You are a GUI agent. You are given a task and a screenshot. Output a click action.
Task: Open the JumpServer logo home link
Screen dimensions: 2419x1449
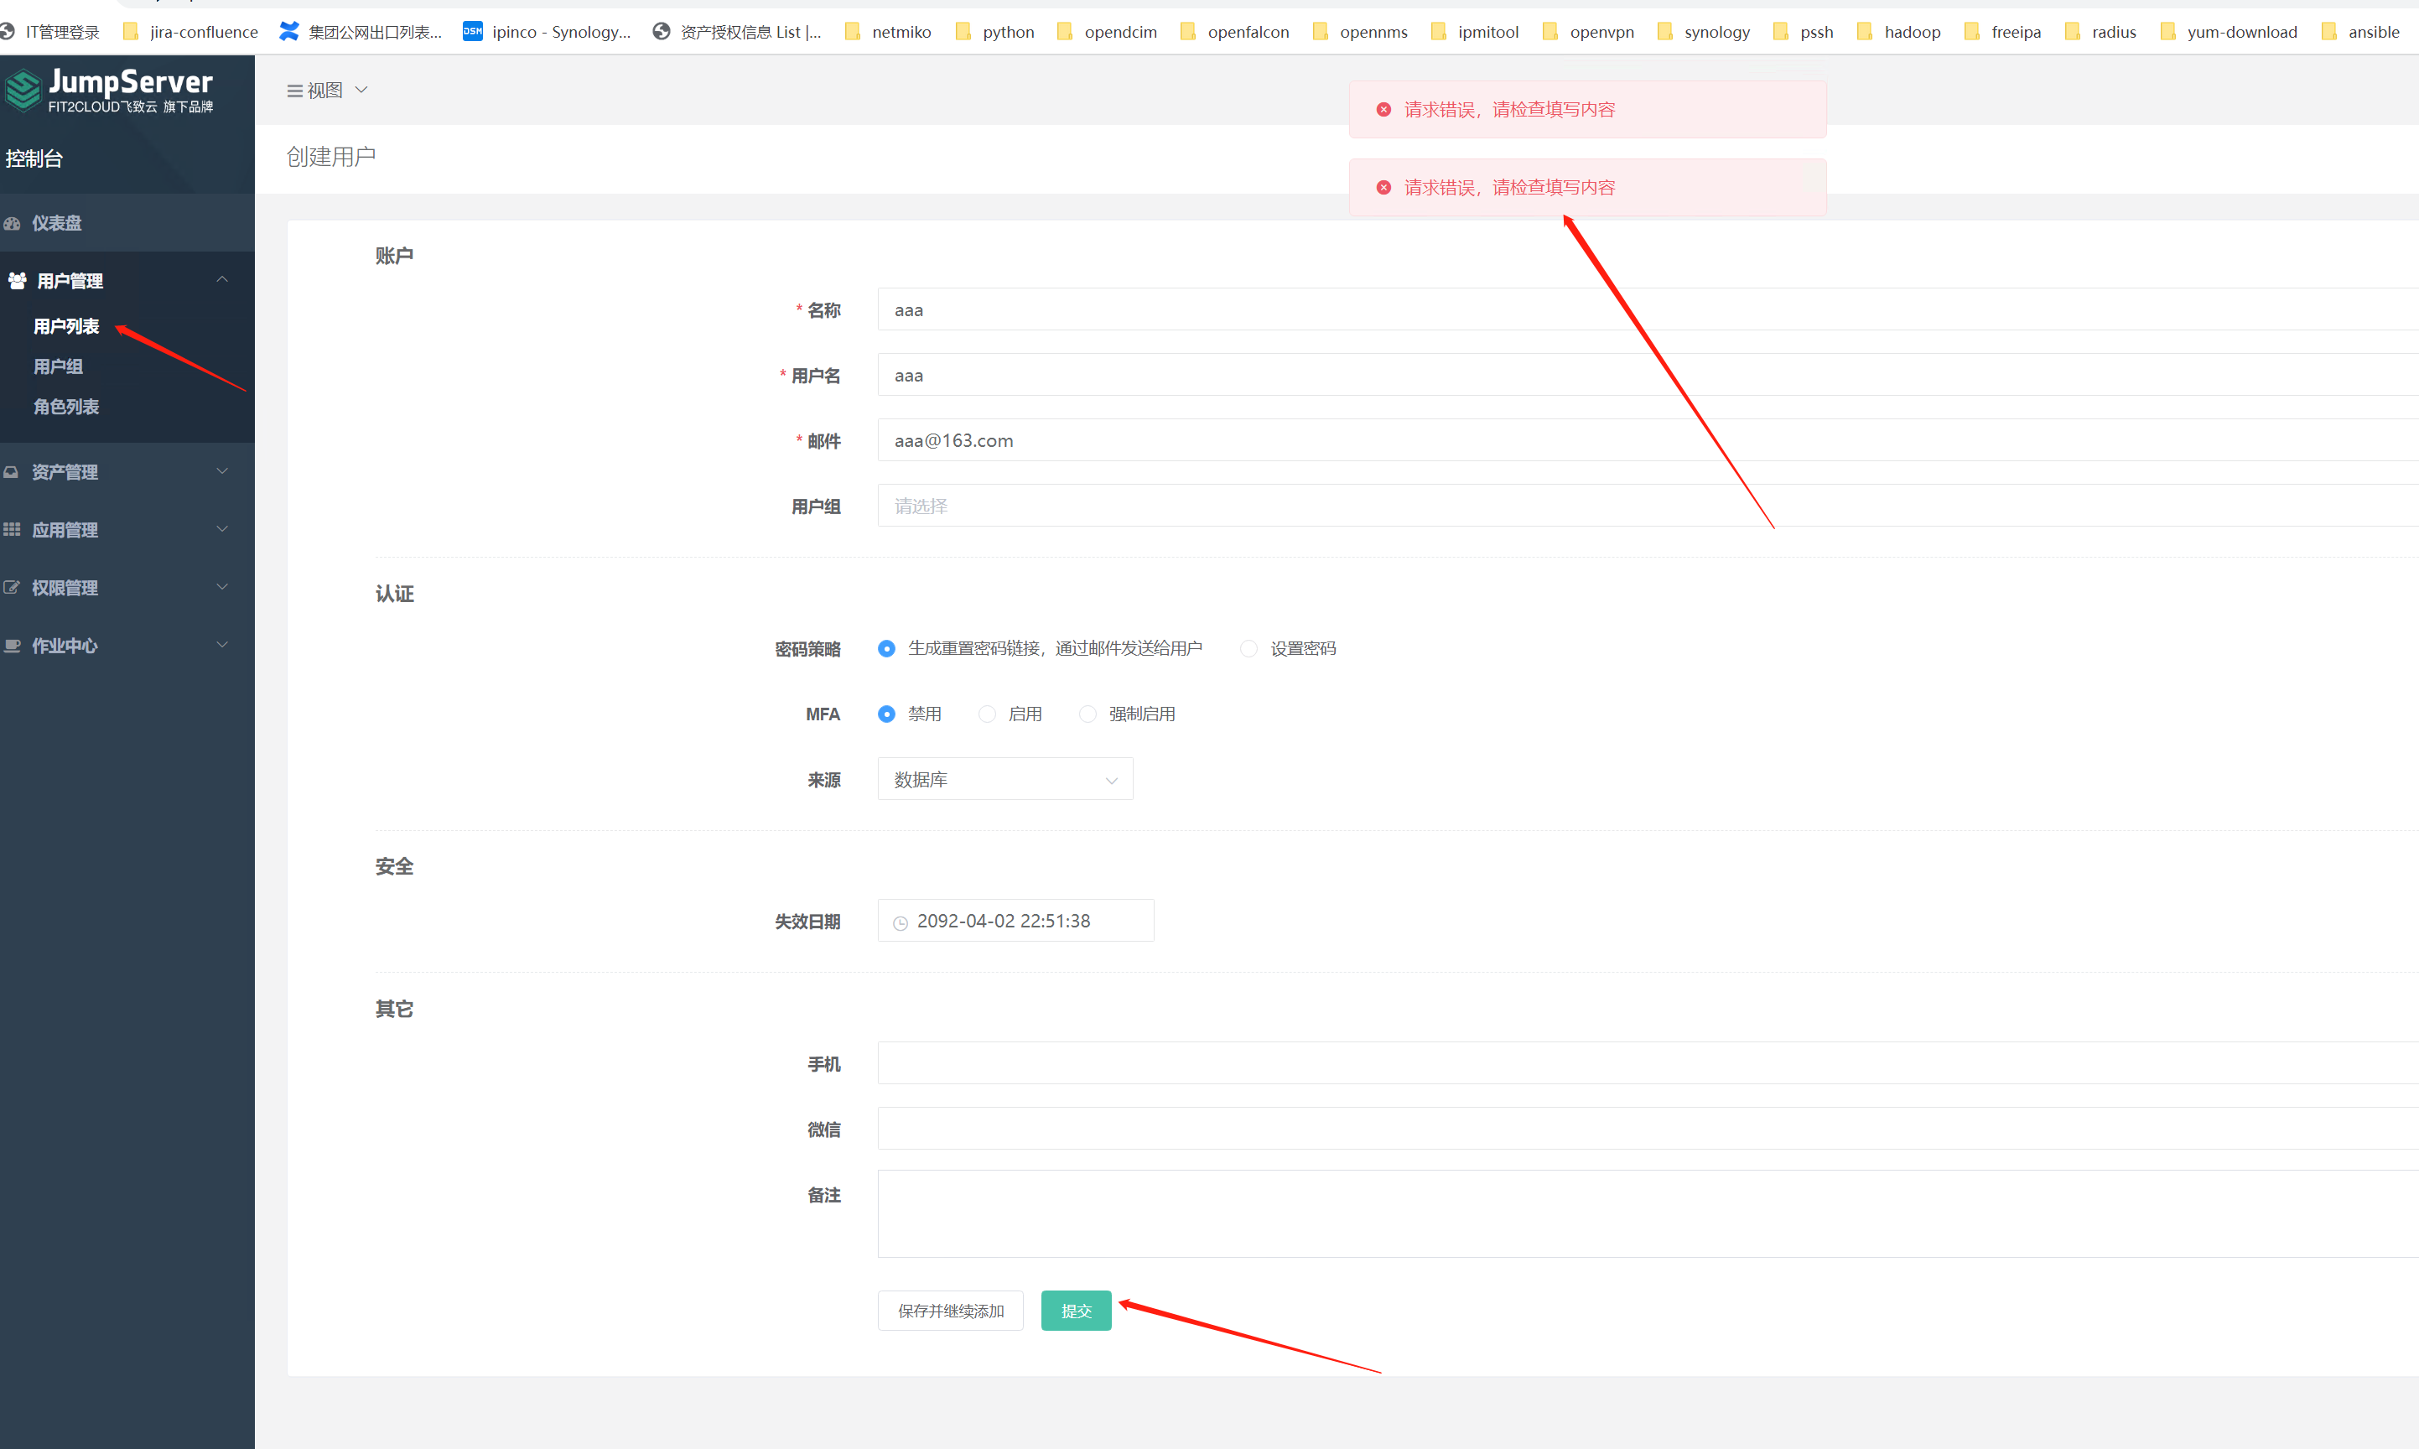[x=109, y=90]
